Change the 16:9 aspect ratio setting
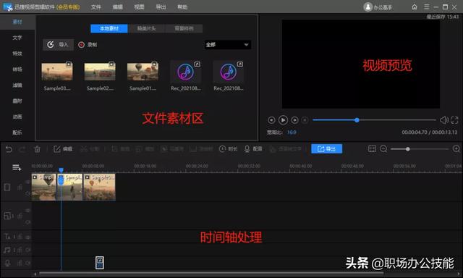The height and width of the screenshot is (278, 463). [x=292, y=132]
